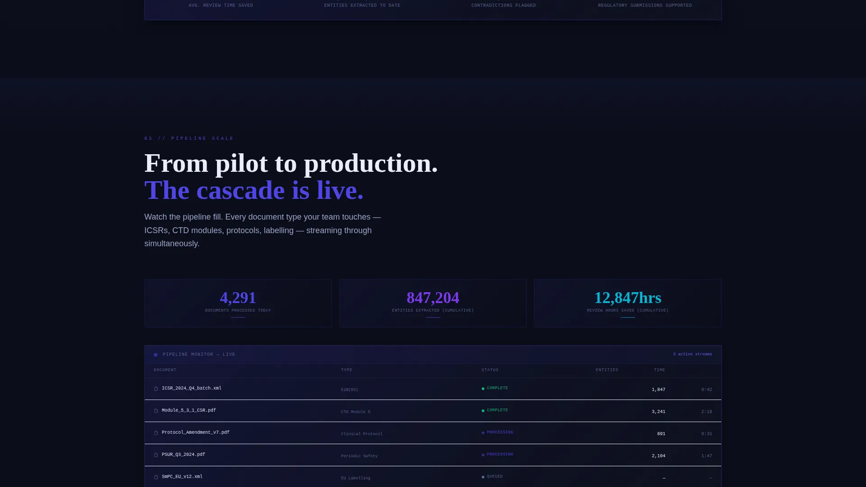Image resolution: width=866 pixels, height=487 pixels.
Task: Click the entities value '1,847'
Action: [x=659, y=390]
